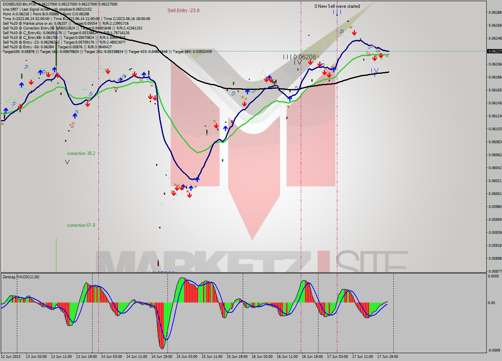Click the MACD axis value -0.0009

493,350
